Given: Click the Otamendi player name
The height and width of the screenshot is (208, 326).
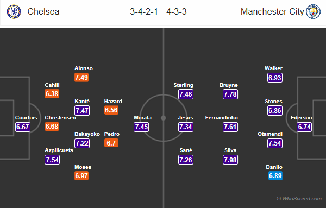Looking at the screenshot, I should coord(270,134).
